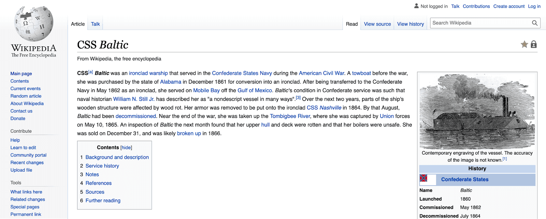Follow the towboat link

(x=361, y=73)
